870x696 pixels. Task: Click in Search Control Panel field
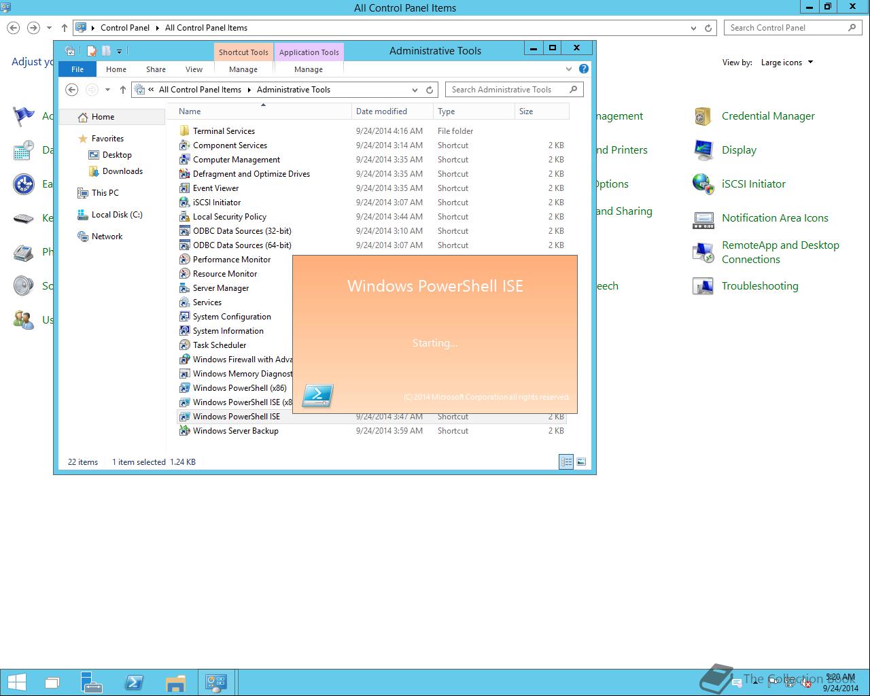coord(793,28)
